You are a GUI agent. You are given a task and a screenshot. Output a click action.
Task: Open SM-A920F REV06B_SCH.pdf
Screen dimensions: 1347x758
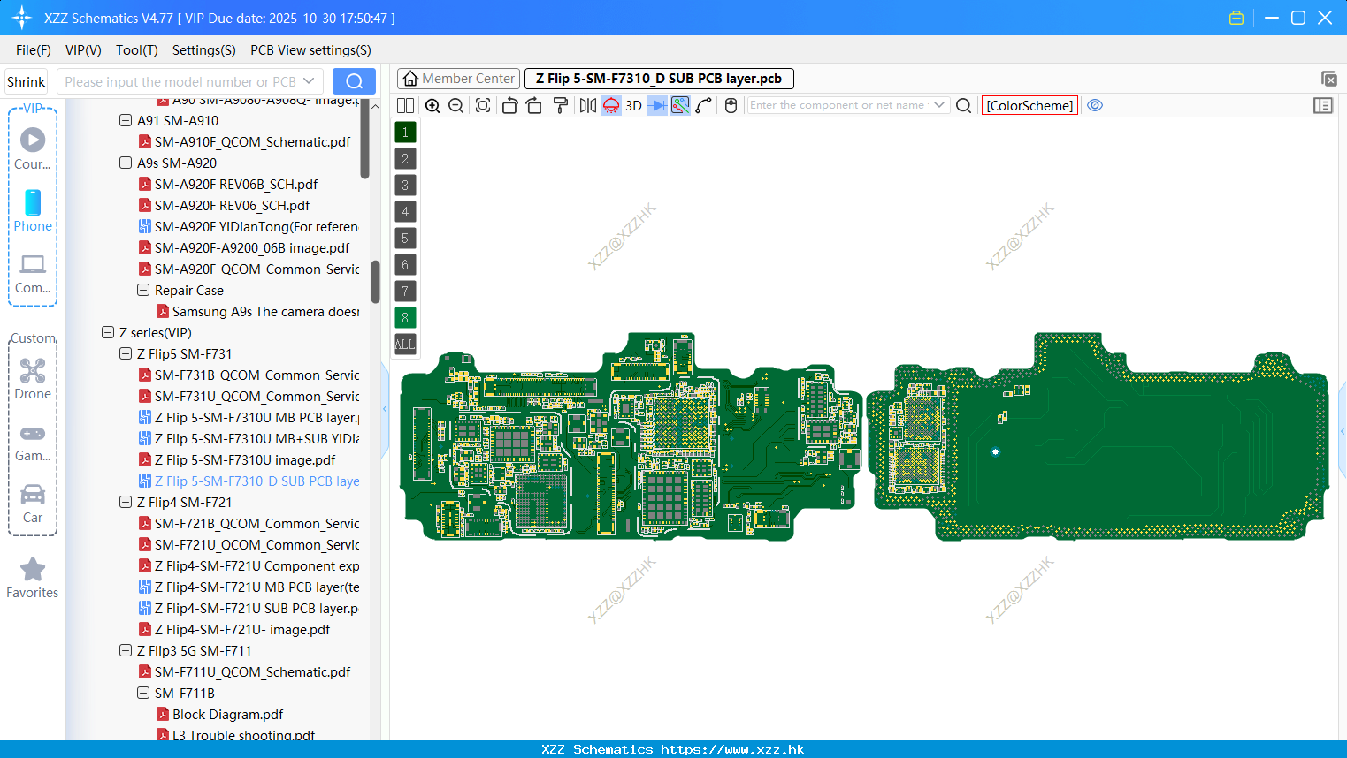pyautogui.click(x=236, y=184)
